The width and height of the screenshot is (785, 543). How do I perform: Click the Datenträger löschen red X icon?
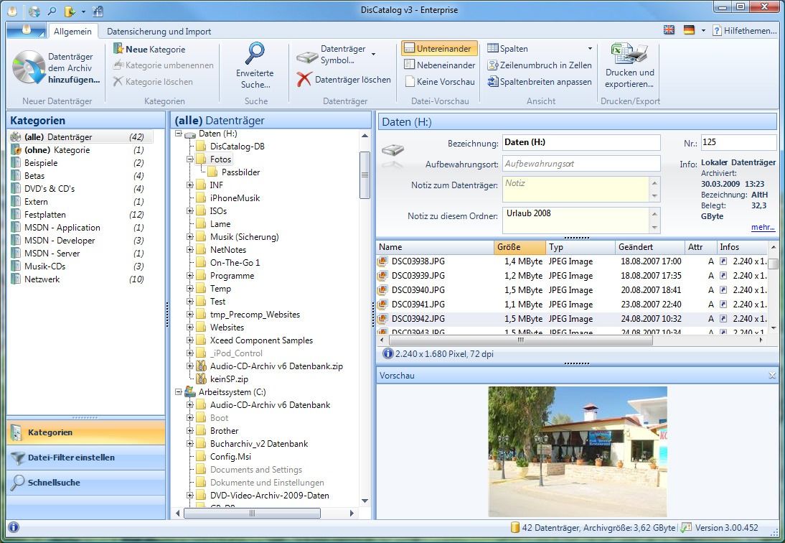[304, 80]
